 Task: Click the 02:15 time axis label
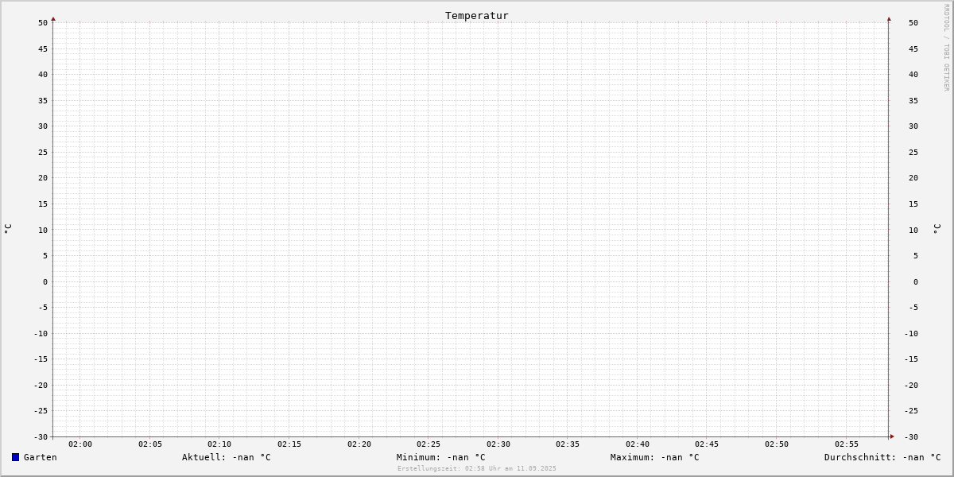[289, 444]
